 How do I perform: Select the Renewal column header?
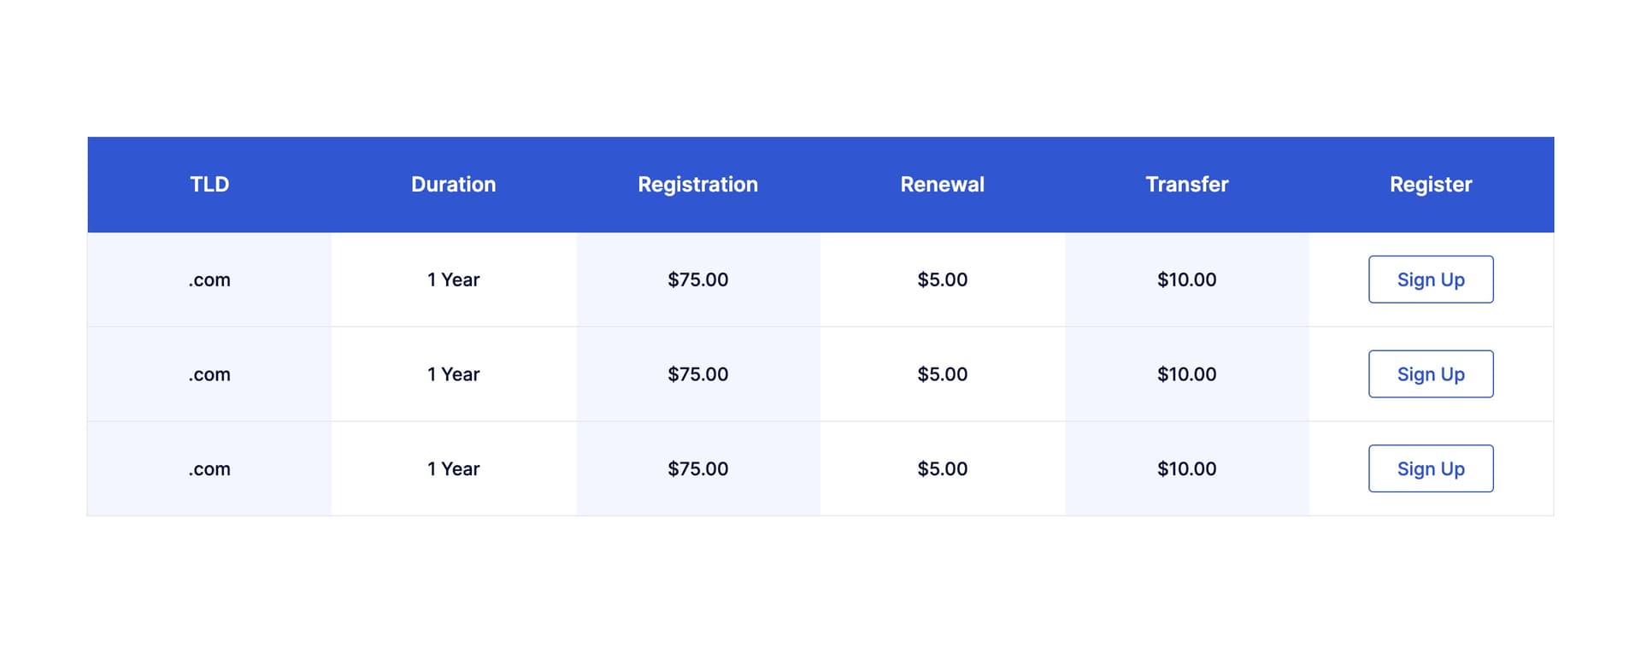pyautogui.click(x=942, y=184)
